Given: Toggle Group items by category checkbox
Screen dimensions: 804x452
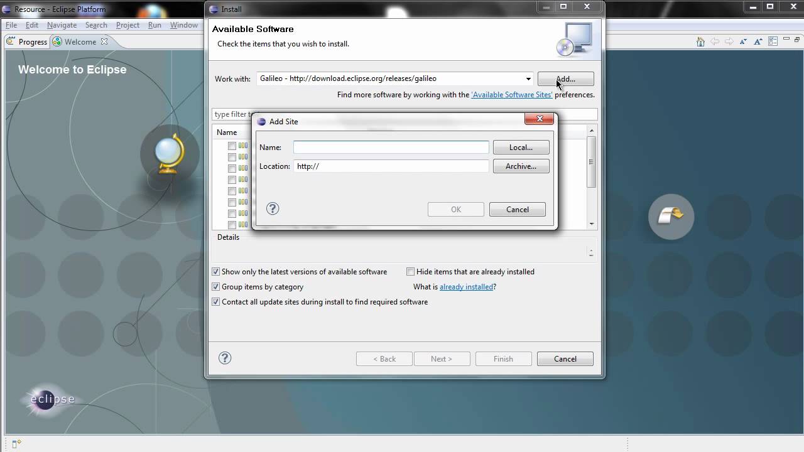Looking at the screenshot, I should tap(215, 287).
